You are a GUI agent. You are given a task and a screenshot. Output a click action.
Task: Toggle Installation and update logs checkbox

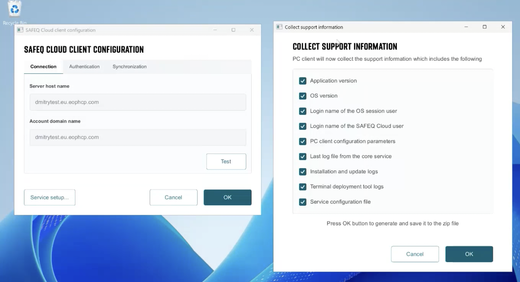[x=303, y=172]
